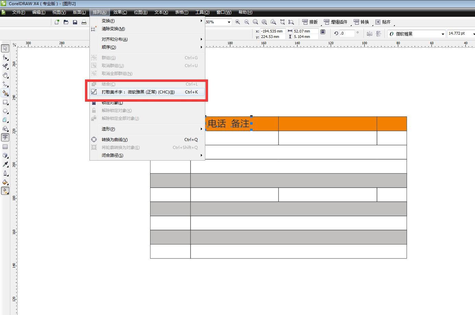Click the Save disk icon
The height and width of the screenshot is (315, 475).
coord(75,22)
